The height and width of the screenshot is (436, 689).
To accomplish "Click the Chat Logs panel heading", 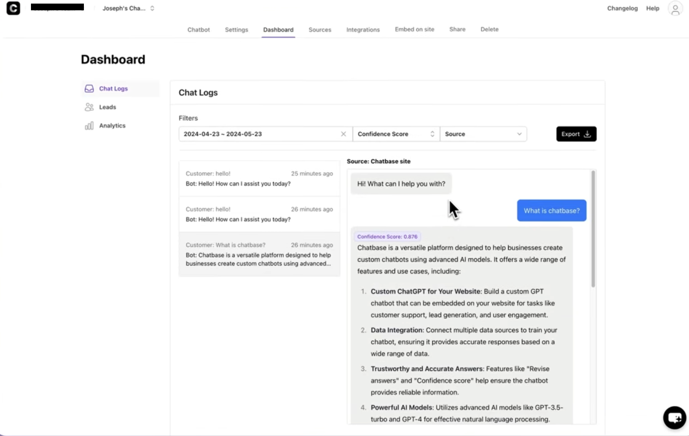I will [198, 92].
